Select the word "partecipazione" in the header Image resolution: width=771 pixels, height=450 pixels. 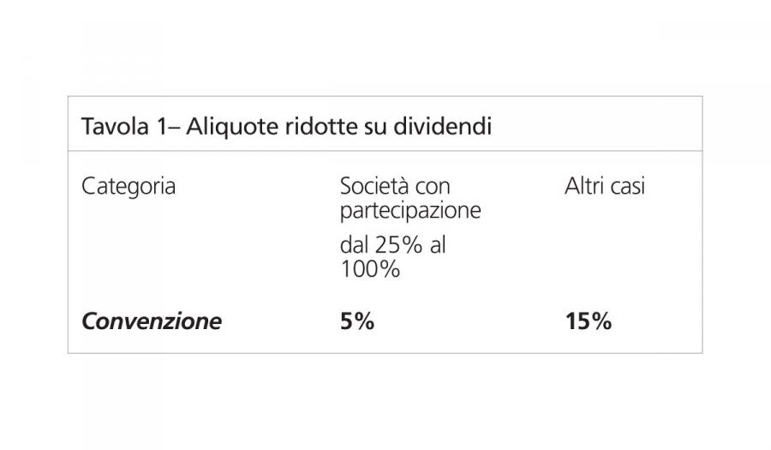410,210
